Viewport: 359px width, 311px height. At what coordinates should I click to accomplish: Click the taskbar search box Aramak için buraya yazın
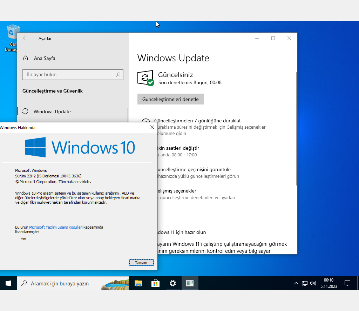[73, 283]
